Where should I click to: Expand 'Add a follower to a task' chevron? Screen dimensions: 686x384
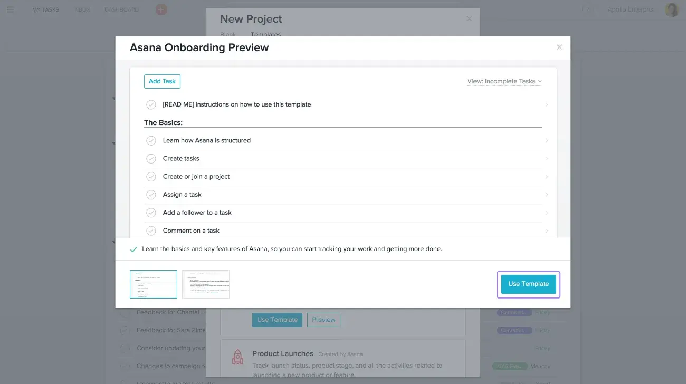coord(547,212)
